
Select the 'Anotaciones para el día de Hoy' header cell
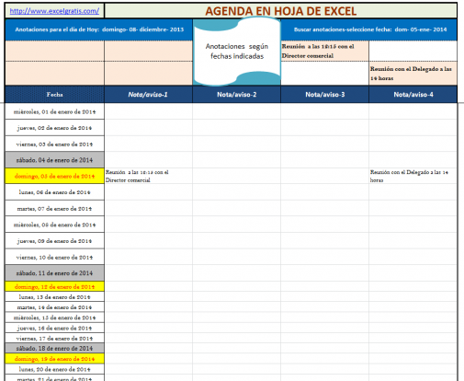coord(99,29)
